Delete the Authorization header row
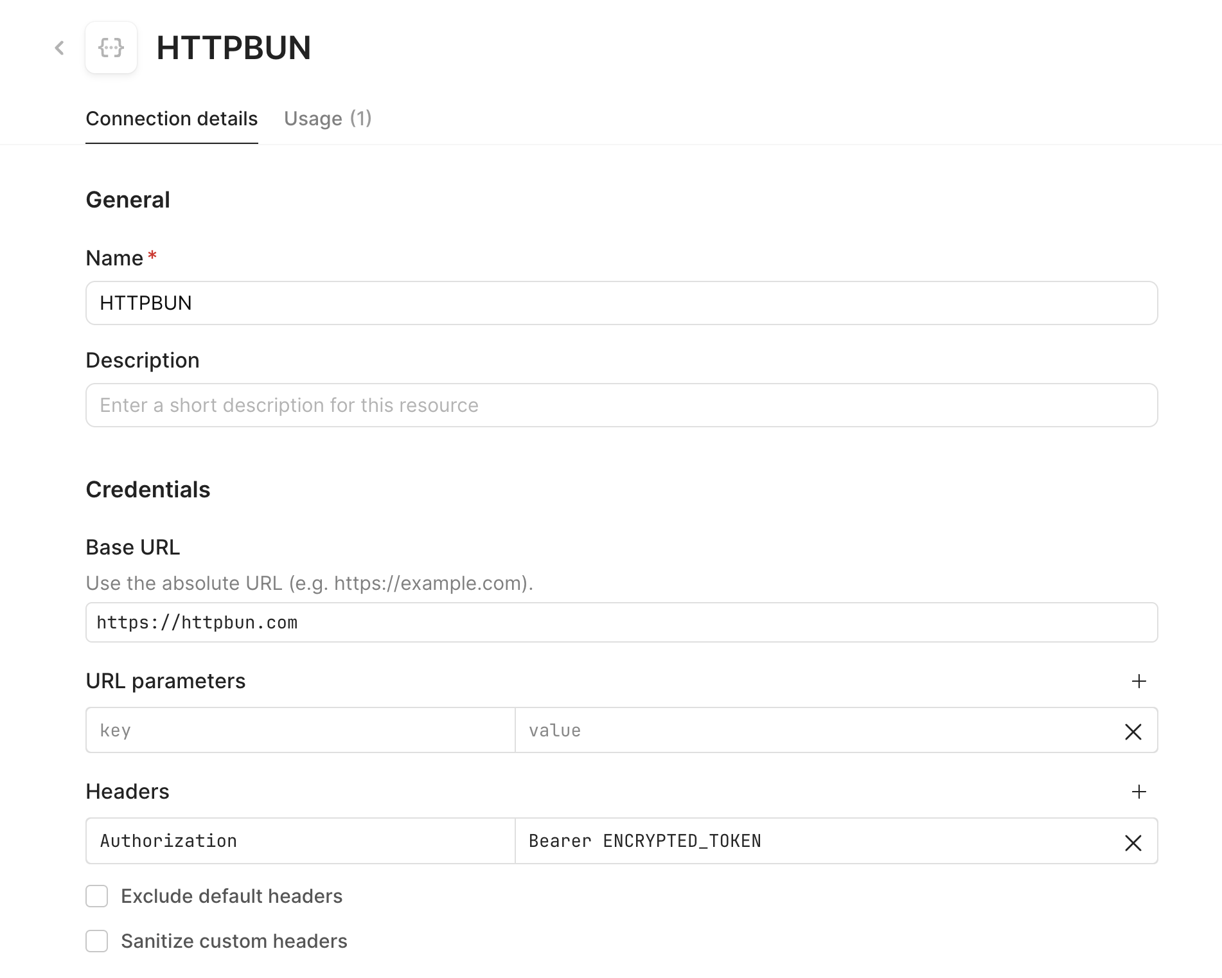1222x978 pixels. 1133,842
